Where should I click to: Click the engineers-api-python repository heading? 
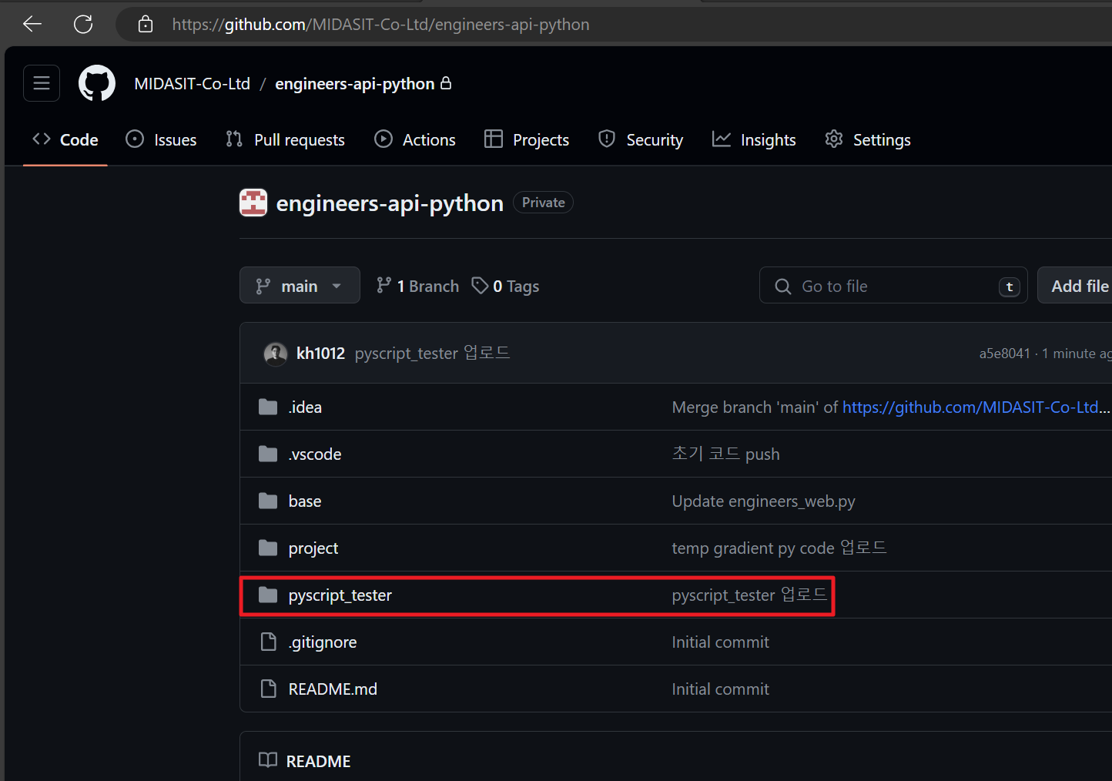[x=390, y=203]
